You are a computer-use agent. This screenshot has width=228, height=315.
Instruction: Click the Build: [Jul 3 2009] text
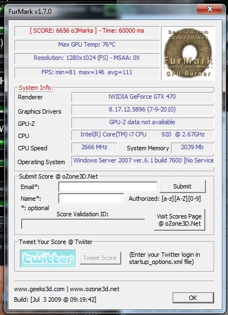[x=55, y=299]
